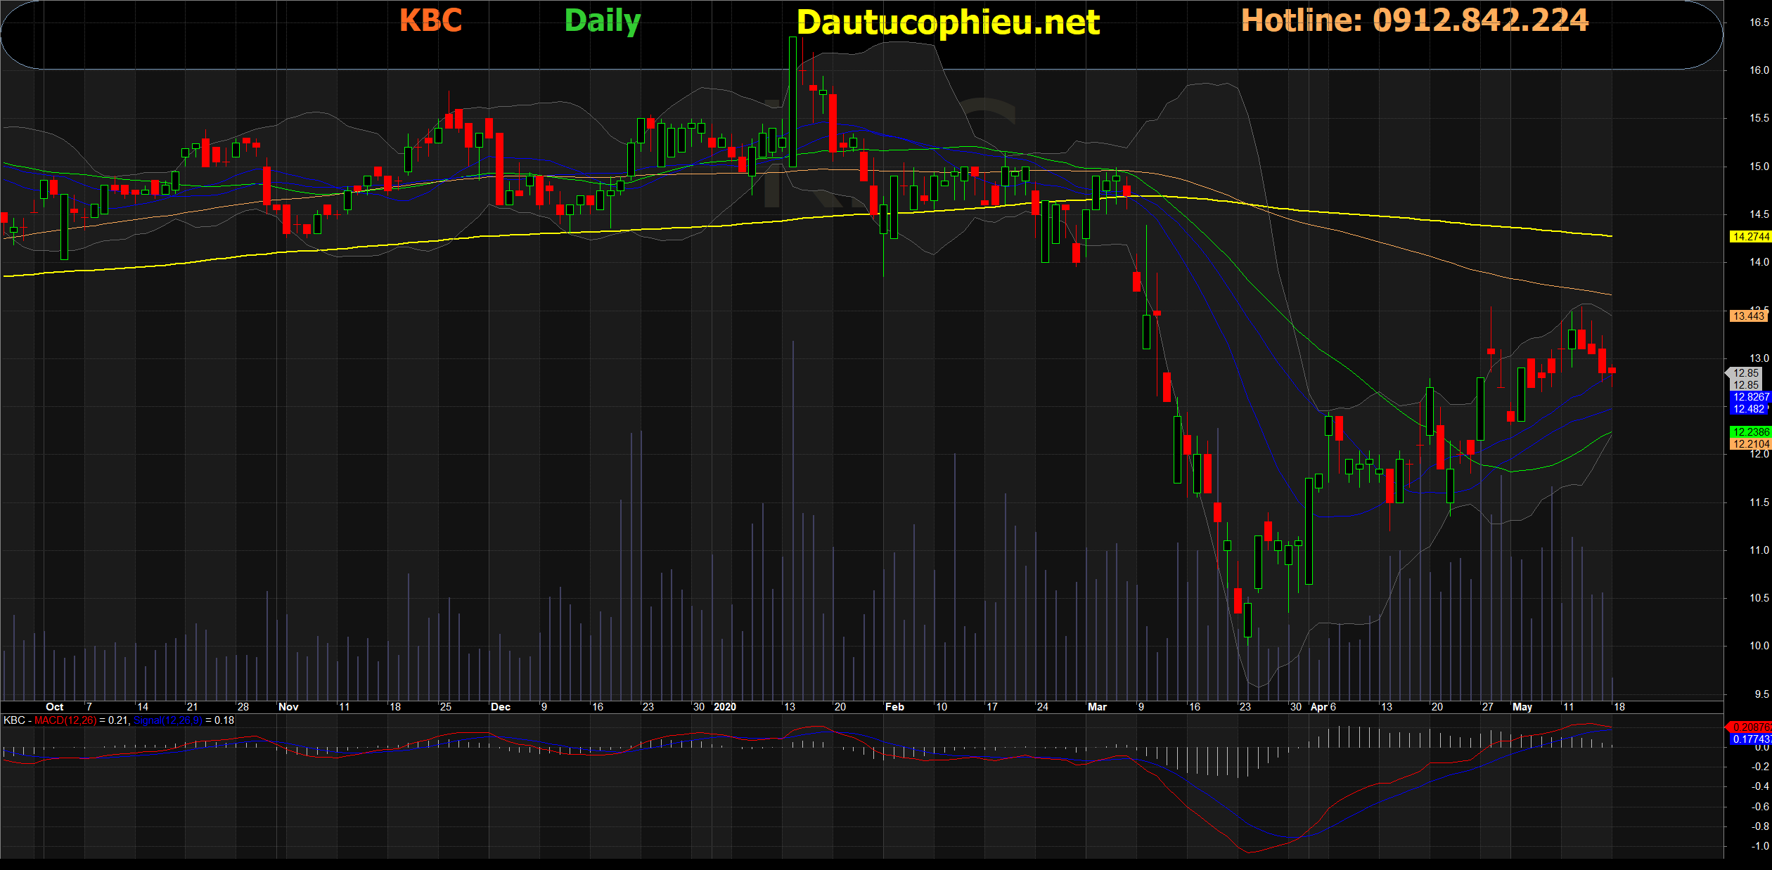Image resolution: width=1772 pixels, height=870 pixels.
Task: Click the gray 12.85 last price marker
Action: [1748, 373]
